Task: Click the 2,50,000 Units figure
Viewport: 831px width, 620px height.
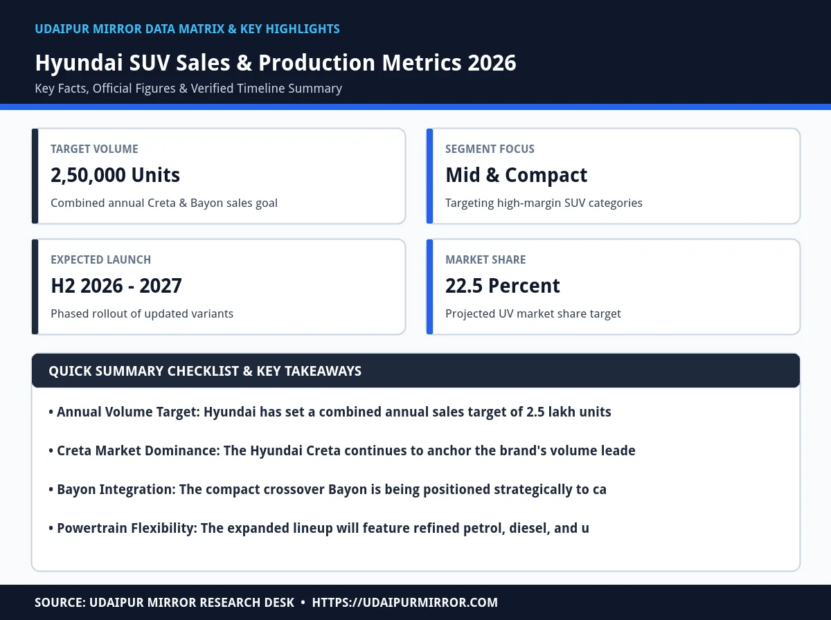Action: [116, 175]
